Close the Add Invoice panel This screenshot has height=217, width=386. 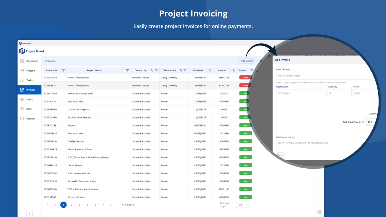tap(279, 155)
